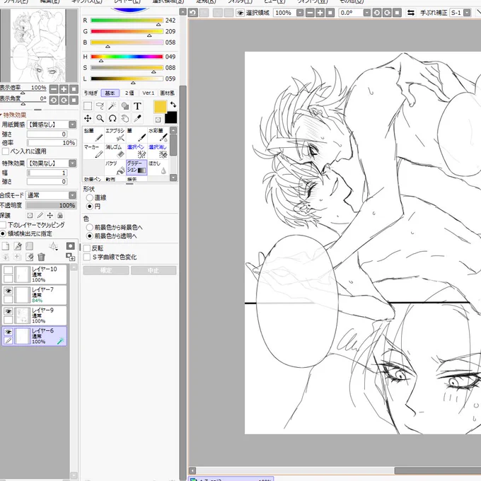
Task: Switch to 基本 tool tab
Action: point(110,93)
